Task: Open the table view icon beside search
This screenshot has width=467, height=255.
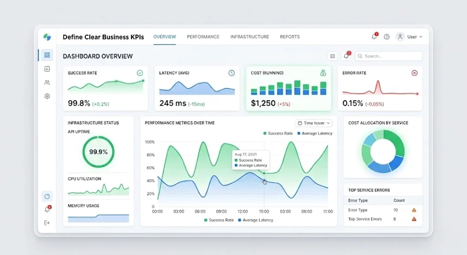Action: click(332, 56)
